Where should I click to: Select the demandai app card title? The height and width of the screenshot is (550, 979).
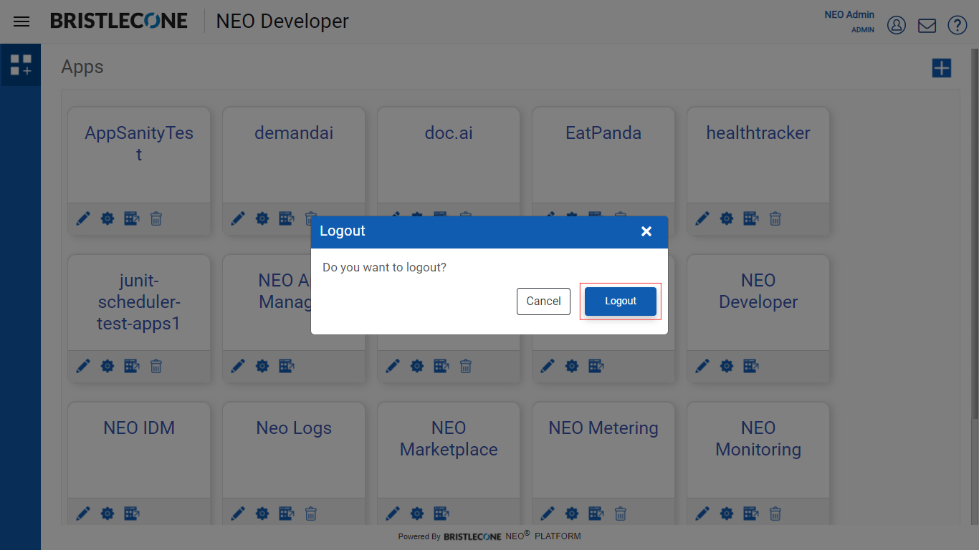(x=294, y=132)
